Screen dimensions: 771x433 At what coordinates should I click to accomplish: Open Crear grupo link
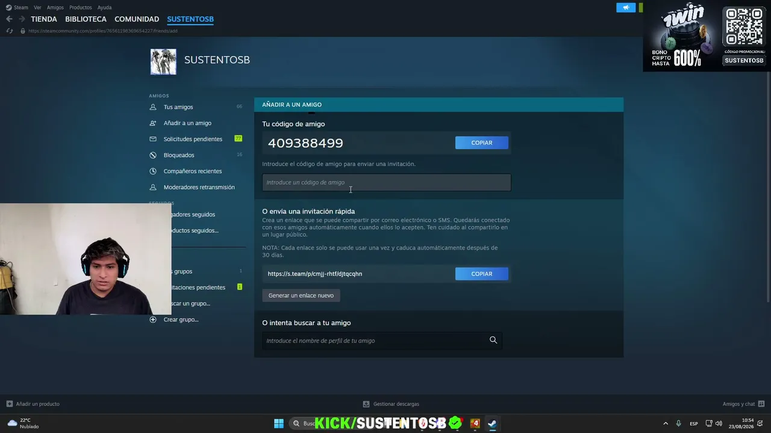pos(181,319)
